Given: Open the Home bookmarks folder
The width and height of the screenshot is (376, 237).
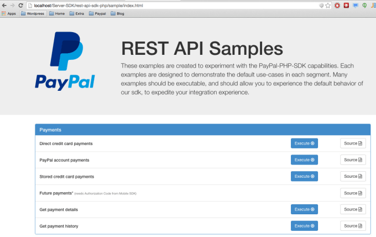Looking at the screenshot, I should tap(57, 14).
